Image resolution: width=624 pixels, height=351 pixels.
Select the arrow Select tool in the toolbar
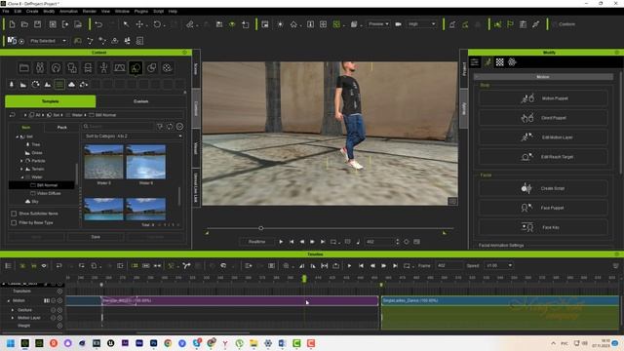click(126, 24)
